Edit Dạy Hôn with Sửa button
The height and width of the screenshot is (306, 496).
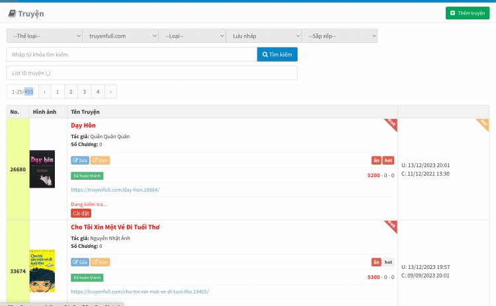click(x=80, y=160)
